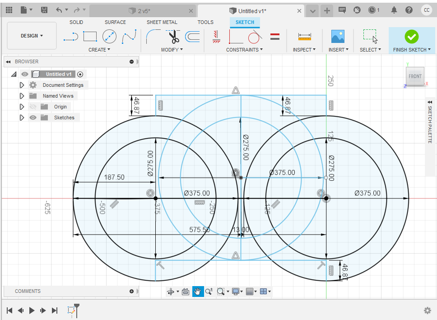Viewport: 437px width, 320px height.
Task: Select the Zoom tool
Action: (209, 292)
